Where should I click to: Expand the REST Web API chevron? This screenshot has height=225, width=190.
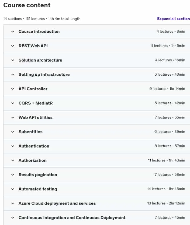tap(13, 46)
